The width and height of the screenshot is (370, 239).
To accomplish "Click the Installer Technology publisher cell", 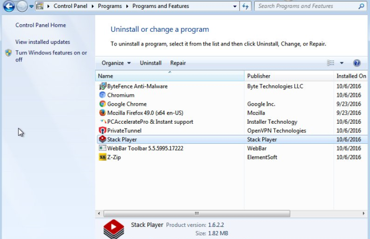I will coord(272,122).
